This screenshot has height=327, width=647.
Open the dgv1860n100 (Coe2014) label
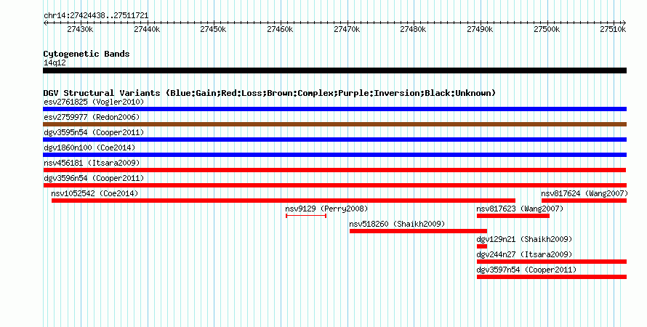pyautogui.click(x=89, y=148)
